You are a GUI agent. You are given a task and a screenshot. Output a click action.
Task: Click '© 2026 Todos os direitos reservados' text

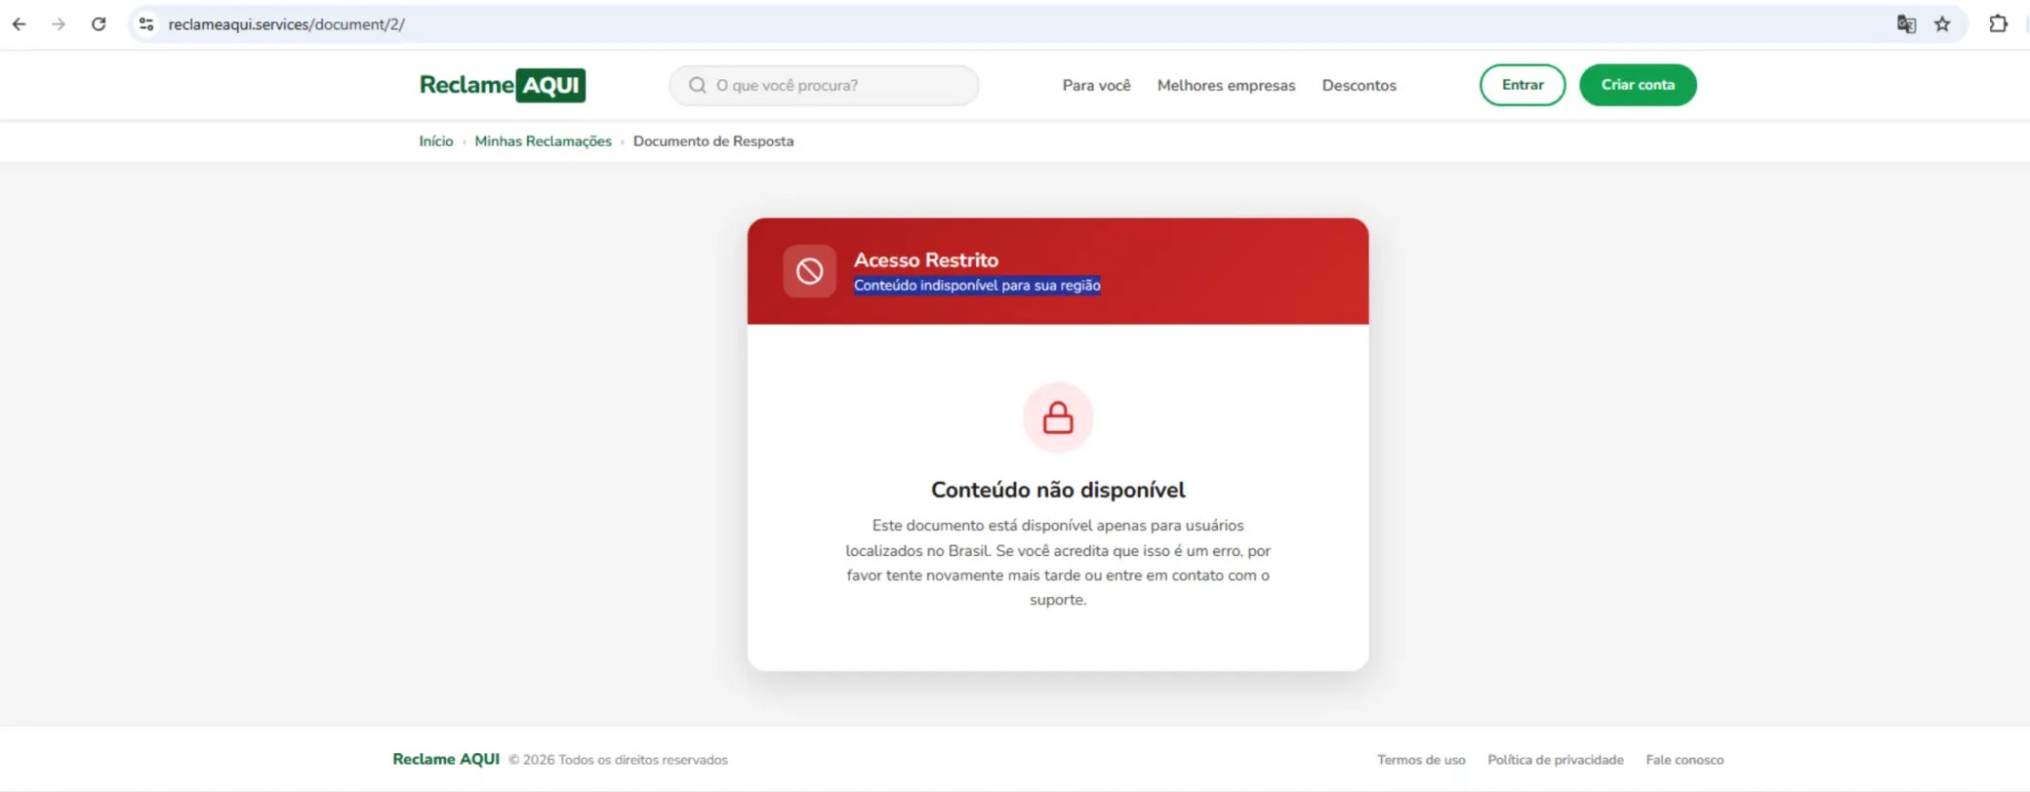[618, 760]
